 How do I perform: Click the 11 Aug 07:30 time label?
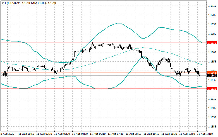116,134
